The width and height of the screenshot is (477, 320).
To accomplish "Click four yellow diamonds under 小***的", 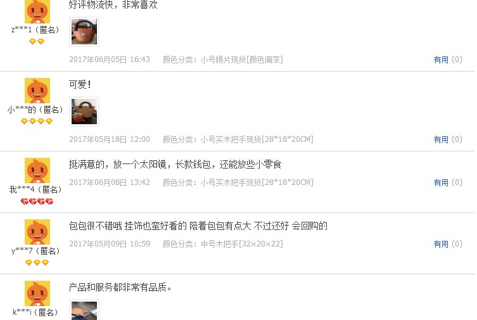I will [x=37, y=122].
